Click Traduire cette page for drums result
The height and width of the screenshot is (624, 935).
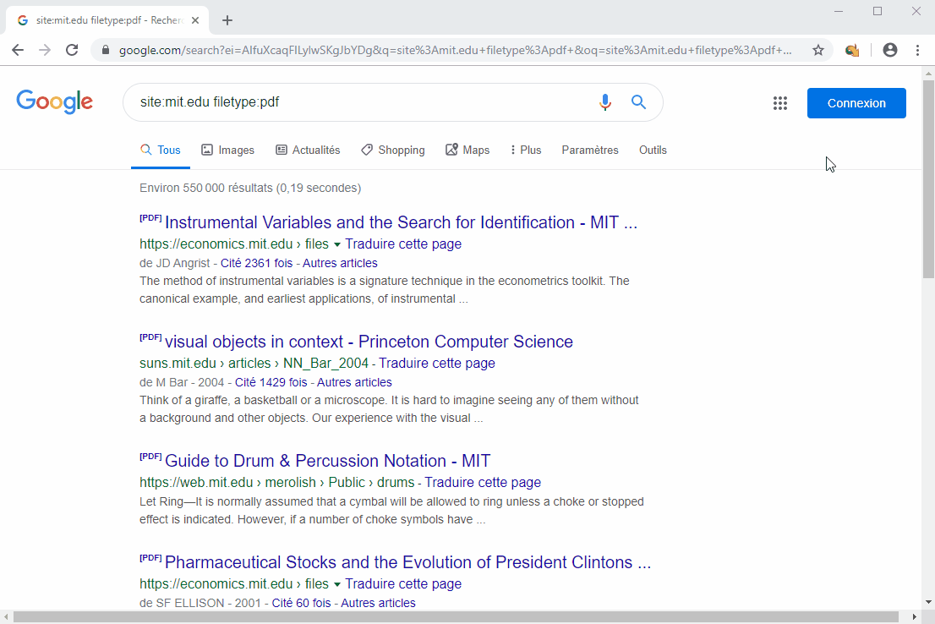[483, 483]
